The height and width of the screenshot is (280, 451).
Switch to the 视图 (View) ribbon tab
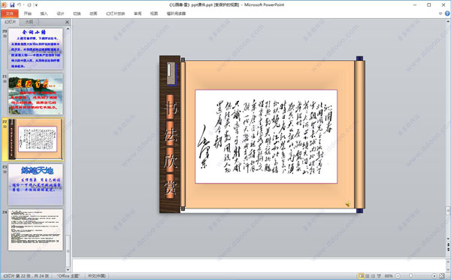coord(154,14)
